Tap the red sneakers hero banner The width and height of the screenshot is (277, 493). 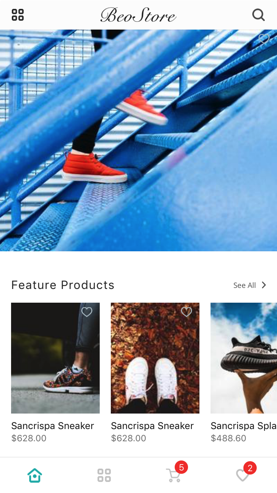pyautogui.click(x=138, y=140)
